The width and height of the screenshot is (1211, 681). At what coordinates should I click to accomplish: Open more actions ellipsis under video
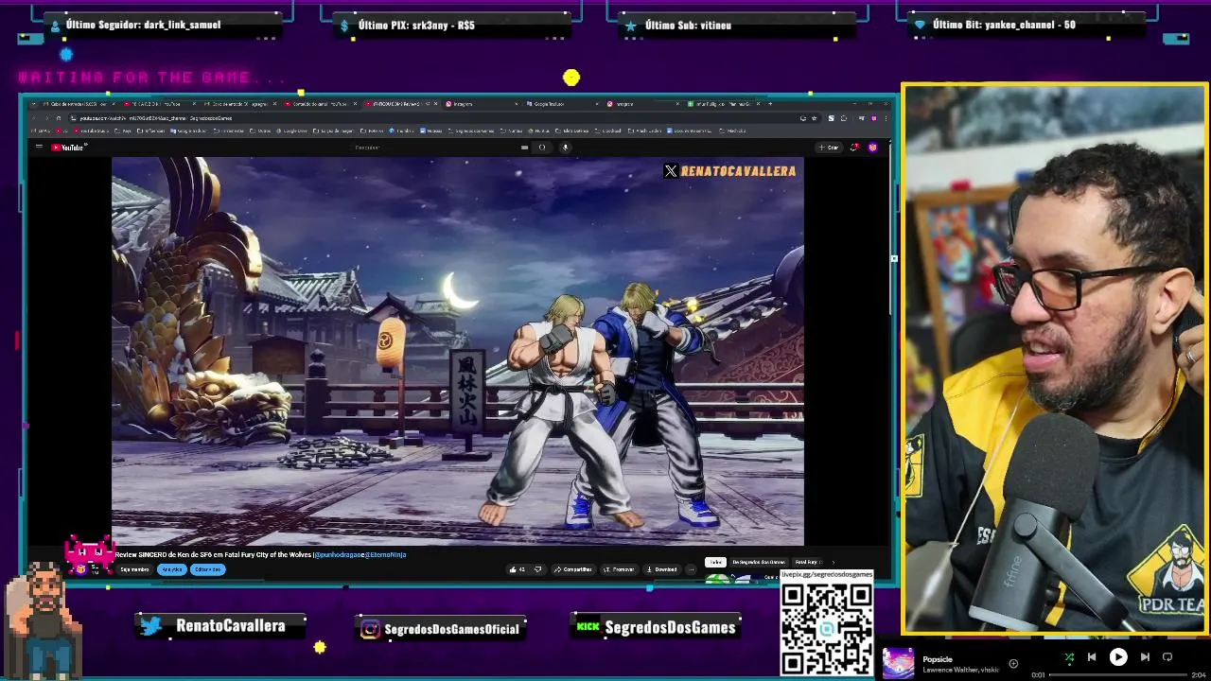[692, 569]
